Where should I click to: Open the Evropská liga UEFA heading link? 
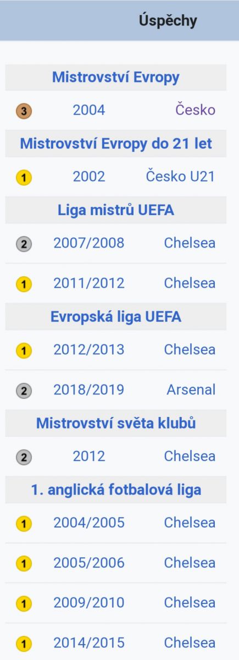116,317
